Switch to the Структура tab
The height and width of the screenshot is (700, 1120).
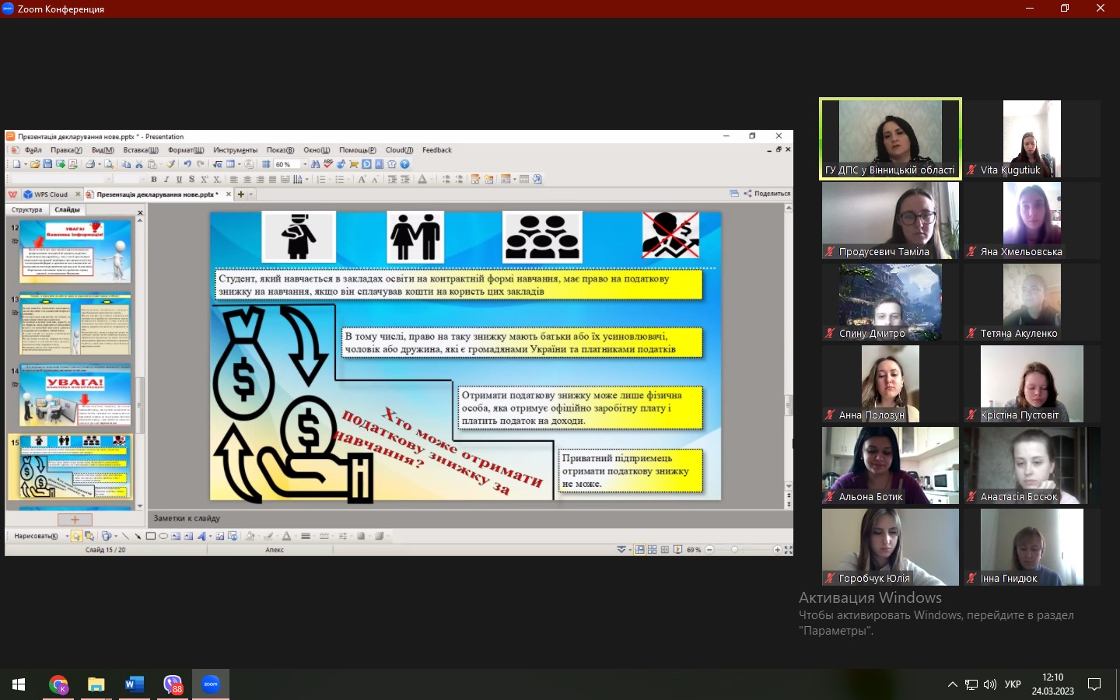pyautogui.click(x=27, y=209)
